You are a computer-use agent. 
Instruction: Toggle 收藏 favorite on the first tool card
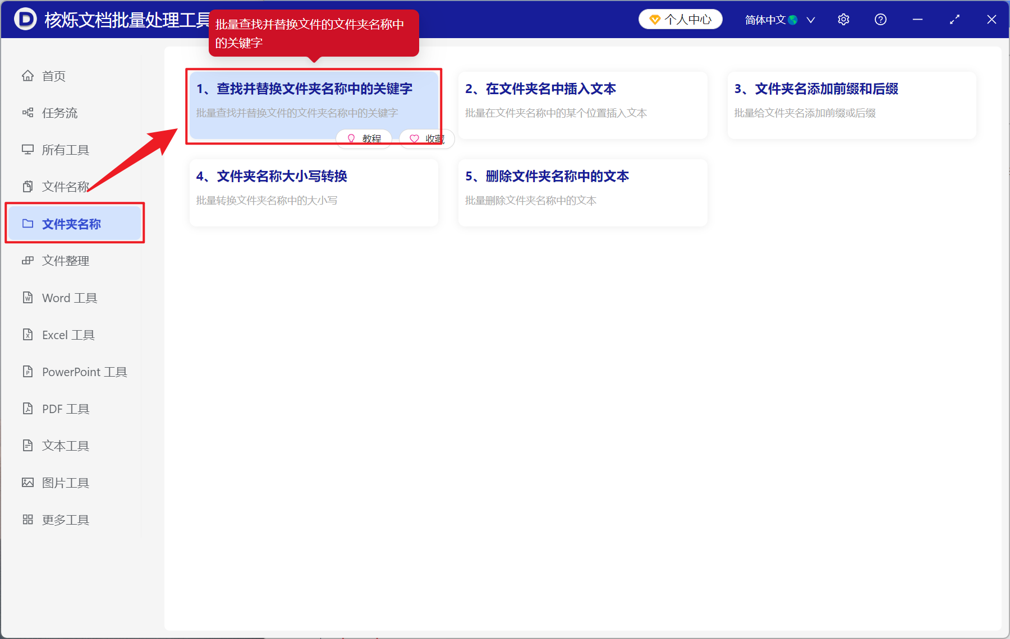tap(426, 138)
